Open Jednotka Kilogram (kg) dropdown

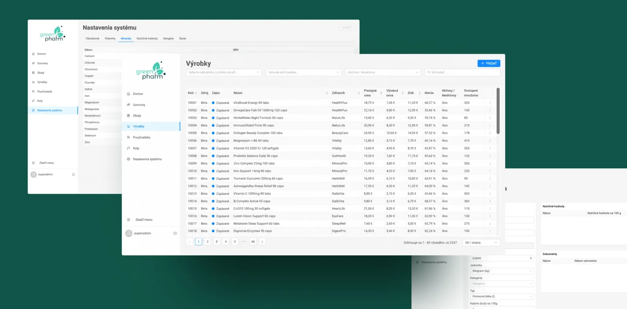(x=502, y=271)
